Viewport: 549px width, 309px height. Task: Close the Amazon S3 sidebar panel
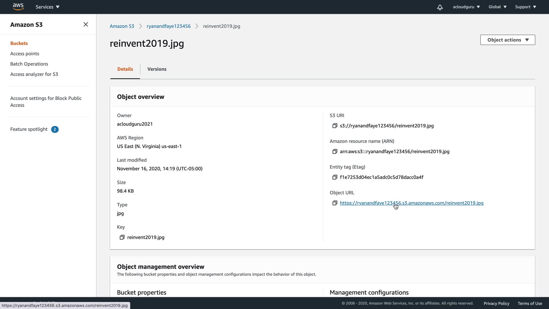click(85, 25)
